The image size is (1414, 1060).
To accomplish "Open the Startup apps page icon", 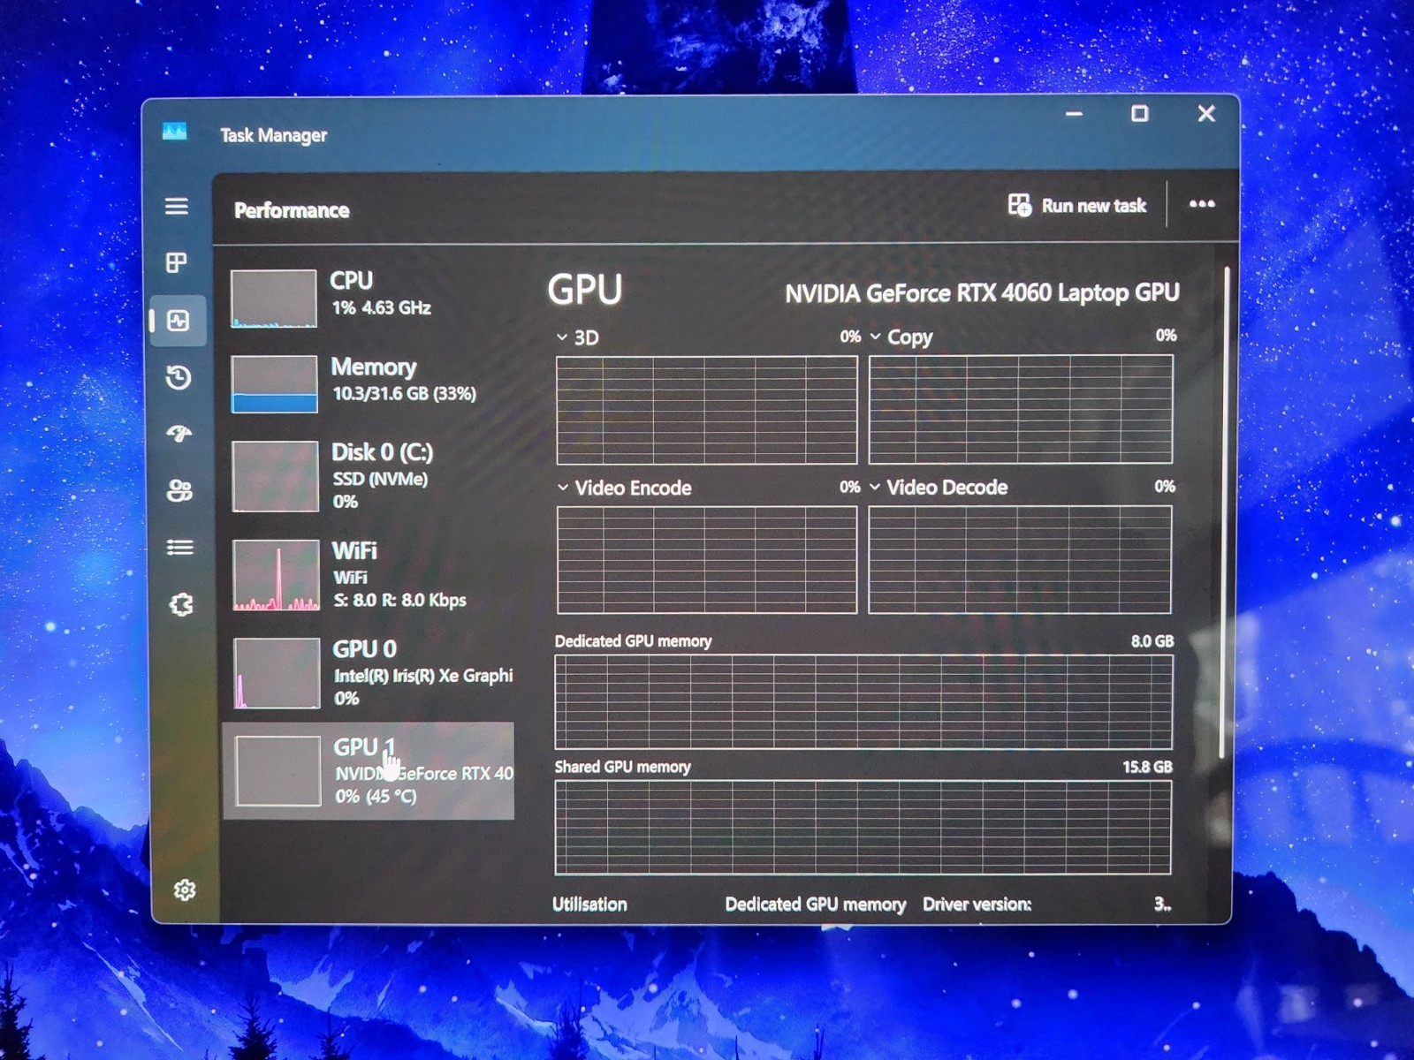I will 179,434.
